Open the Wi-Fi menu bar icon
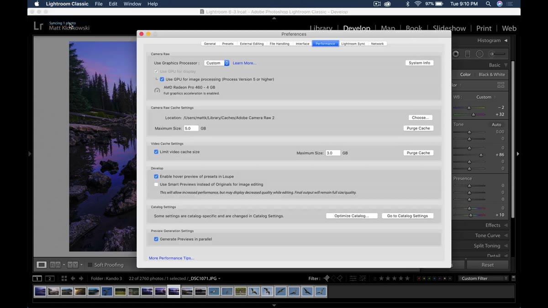The image size is (548, 308). [x=418, y=4]
